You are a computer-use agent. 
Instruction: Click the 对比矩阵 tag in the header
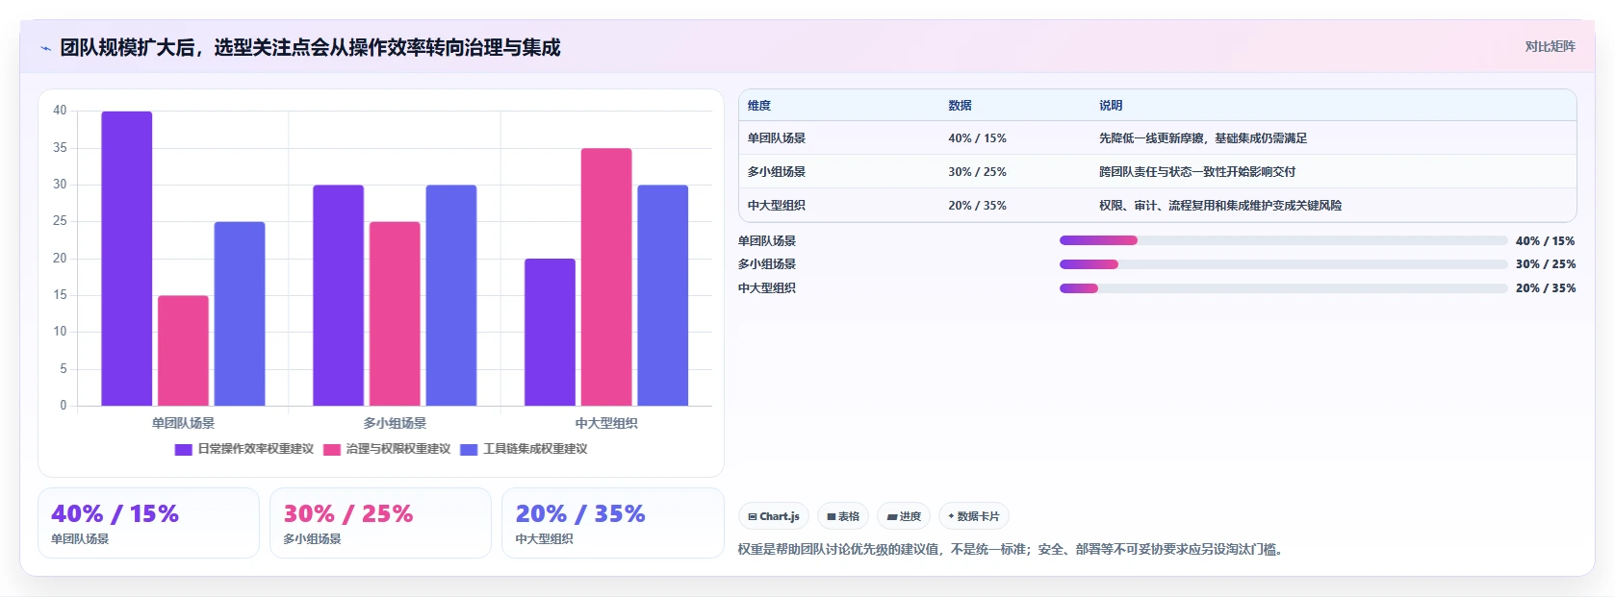(x=1550, y=46)
